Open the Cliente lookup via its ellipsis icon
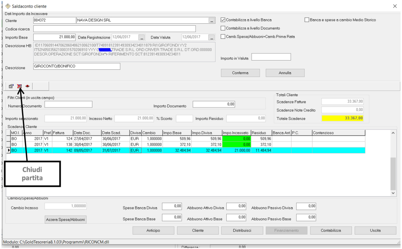The width and height of the screenshot is (402, 249). [211, 20]
